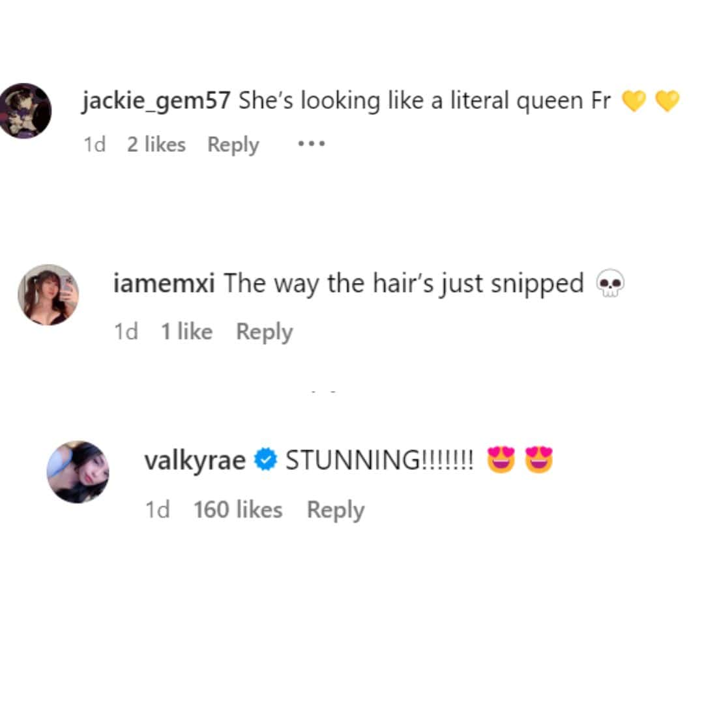Image resolution: width=704 pixels, height=704 pixels.
Task: Click the second yellow heart emoji
Action: tap(667, 100)
